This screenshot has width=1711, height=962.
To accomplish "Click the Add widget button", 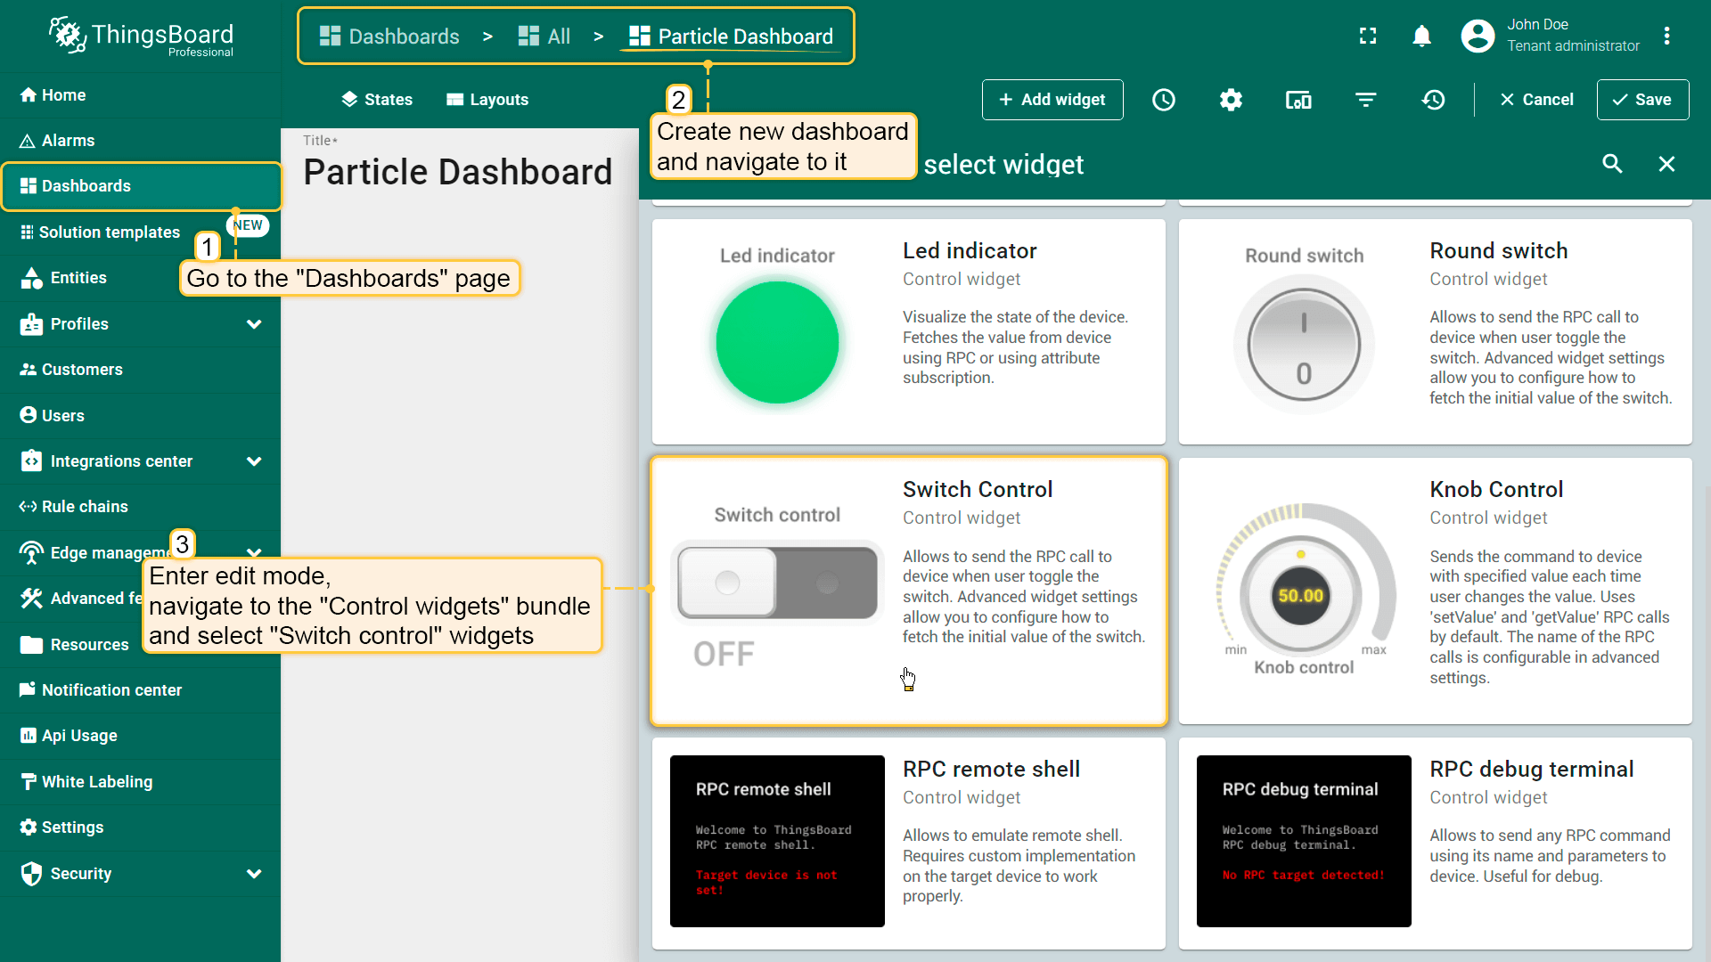I will point(1052,100).
